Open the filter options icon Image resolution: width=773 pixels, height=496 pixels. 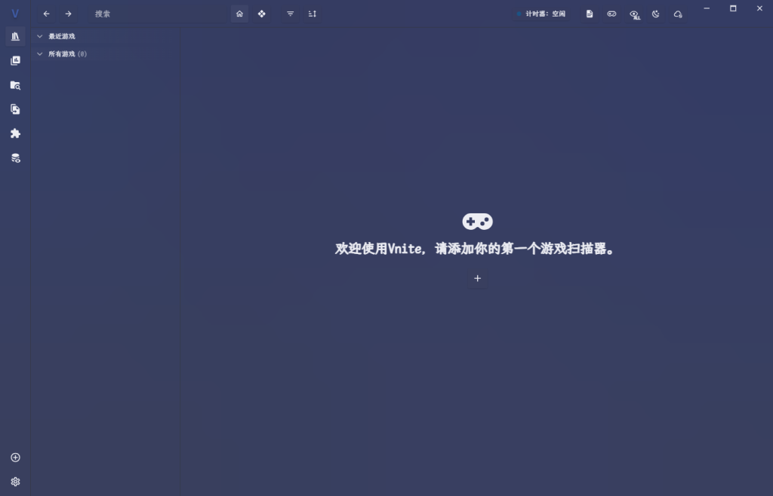[291, 14]
